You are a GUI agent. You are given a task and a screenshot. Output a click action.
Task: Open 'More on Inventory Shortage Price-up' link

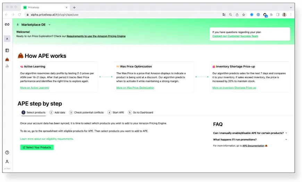[234, 88]
